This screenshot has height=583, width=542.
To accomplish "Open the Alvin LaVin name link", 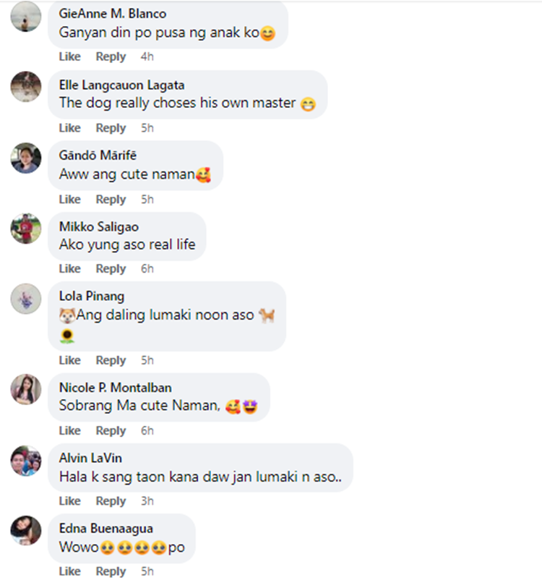I will click(x=90, y=458).
